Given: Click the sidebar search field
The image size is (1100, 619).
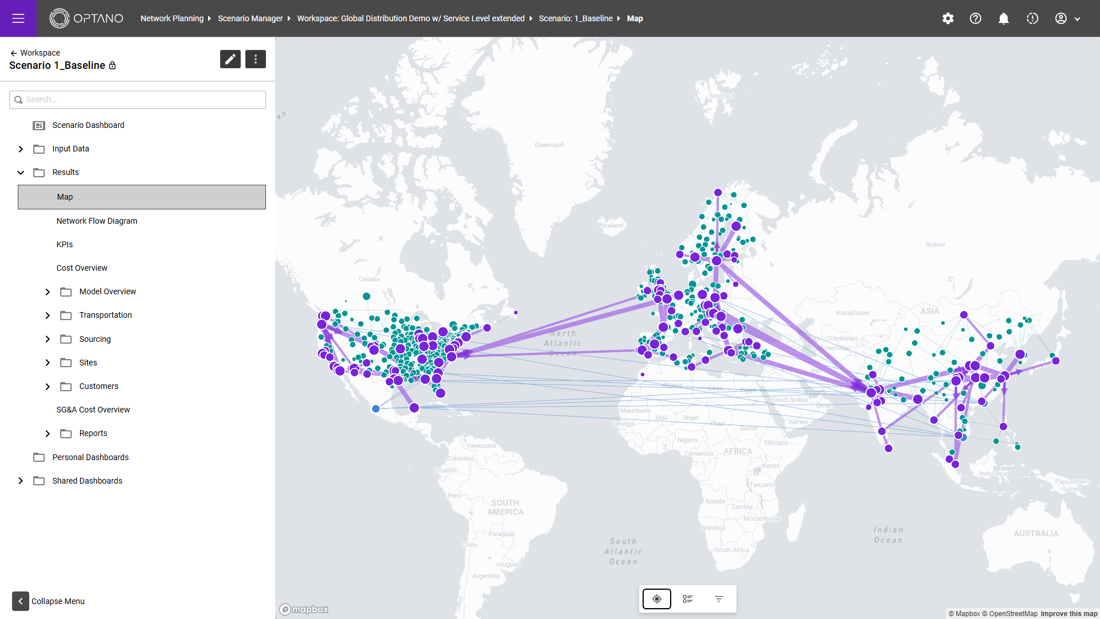Looking at the screenshot, I should coord(138,100).
